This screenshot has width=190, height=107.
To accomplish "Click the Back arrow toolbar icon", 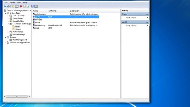I will 5,6.
